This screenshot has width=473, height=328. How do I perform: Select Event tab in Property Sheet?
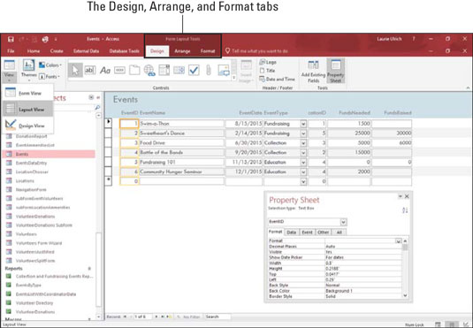pyautogui.click(x=307, y=232)
